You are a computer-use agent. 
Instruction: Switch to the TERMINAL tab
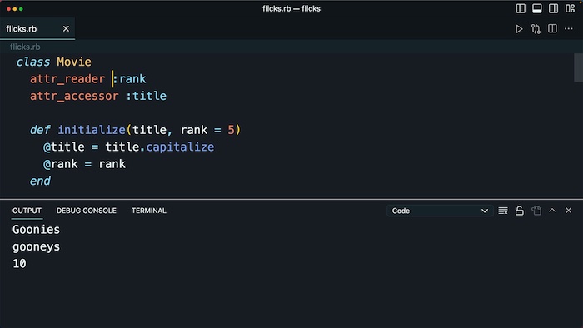click(x=149, y=211)
